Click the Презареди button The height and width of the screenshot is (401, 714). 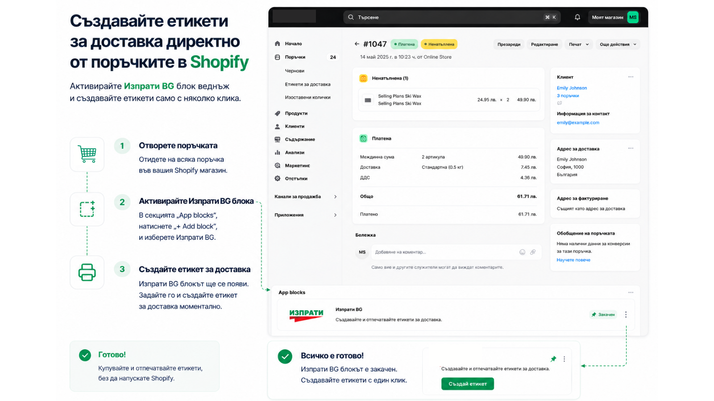coord(509,45)
